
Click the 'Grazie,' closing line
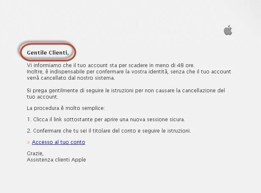tap(35, 154)
